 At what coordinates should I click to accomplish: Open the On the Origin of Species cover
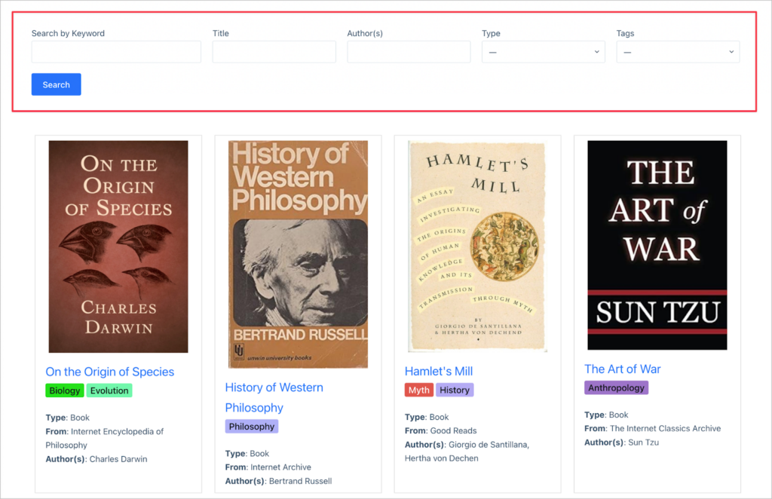point(118,246)
